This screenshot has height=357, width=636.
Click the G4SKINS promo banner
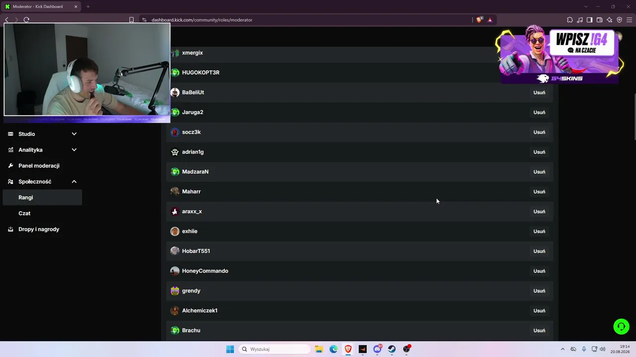point(559,55)
